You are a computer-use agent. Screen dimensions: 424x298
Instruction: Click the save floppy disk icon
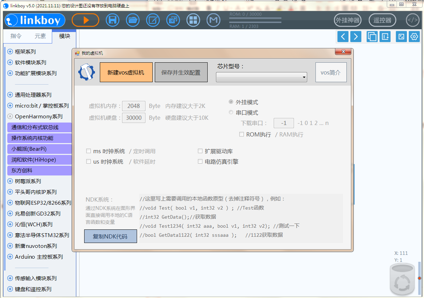click(x=112, y=20)
